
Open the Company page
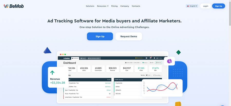click(x=125, y=6)
